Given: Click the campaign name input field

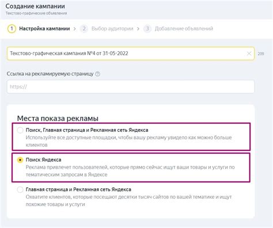Looking at the screenshot, I should (x=131, y=54).
